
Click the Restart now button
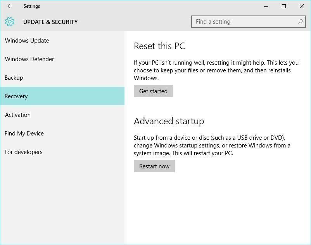[x=154, y=166]
